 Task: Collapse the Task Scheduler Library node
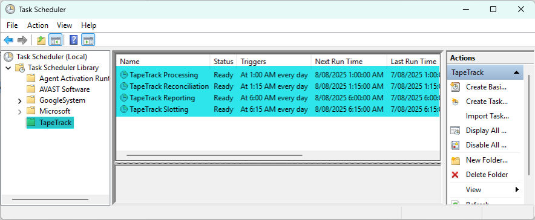[8, 68]
